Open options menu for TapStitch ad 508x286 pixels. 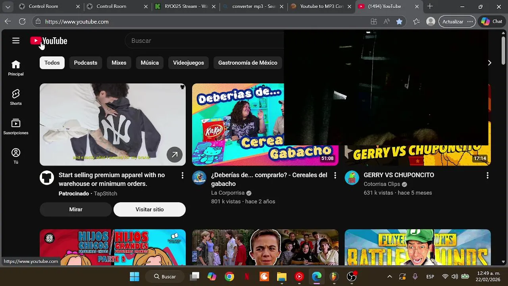click(183, 175)
